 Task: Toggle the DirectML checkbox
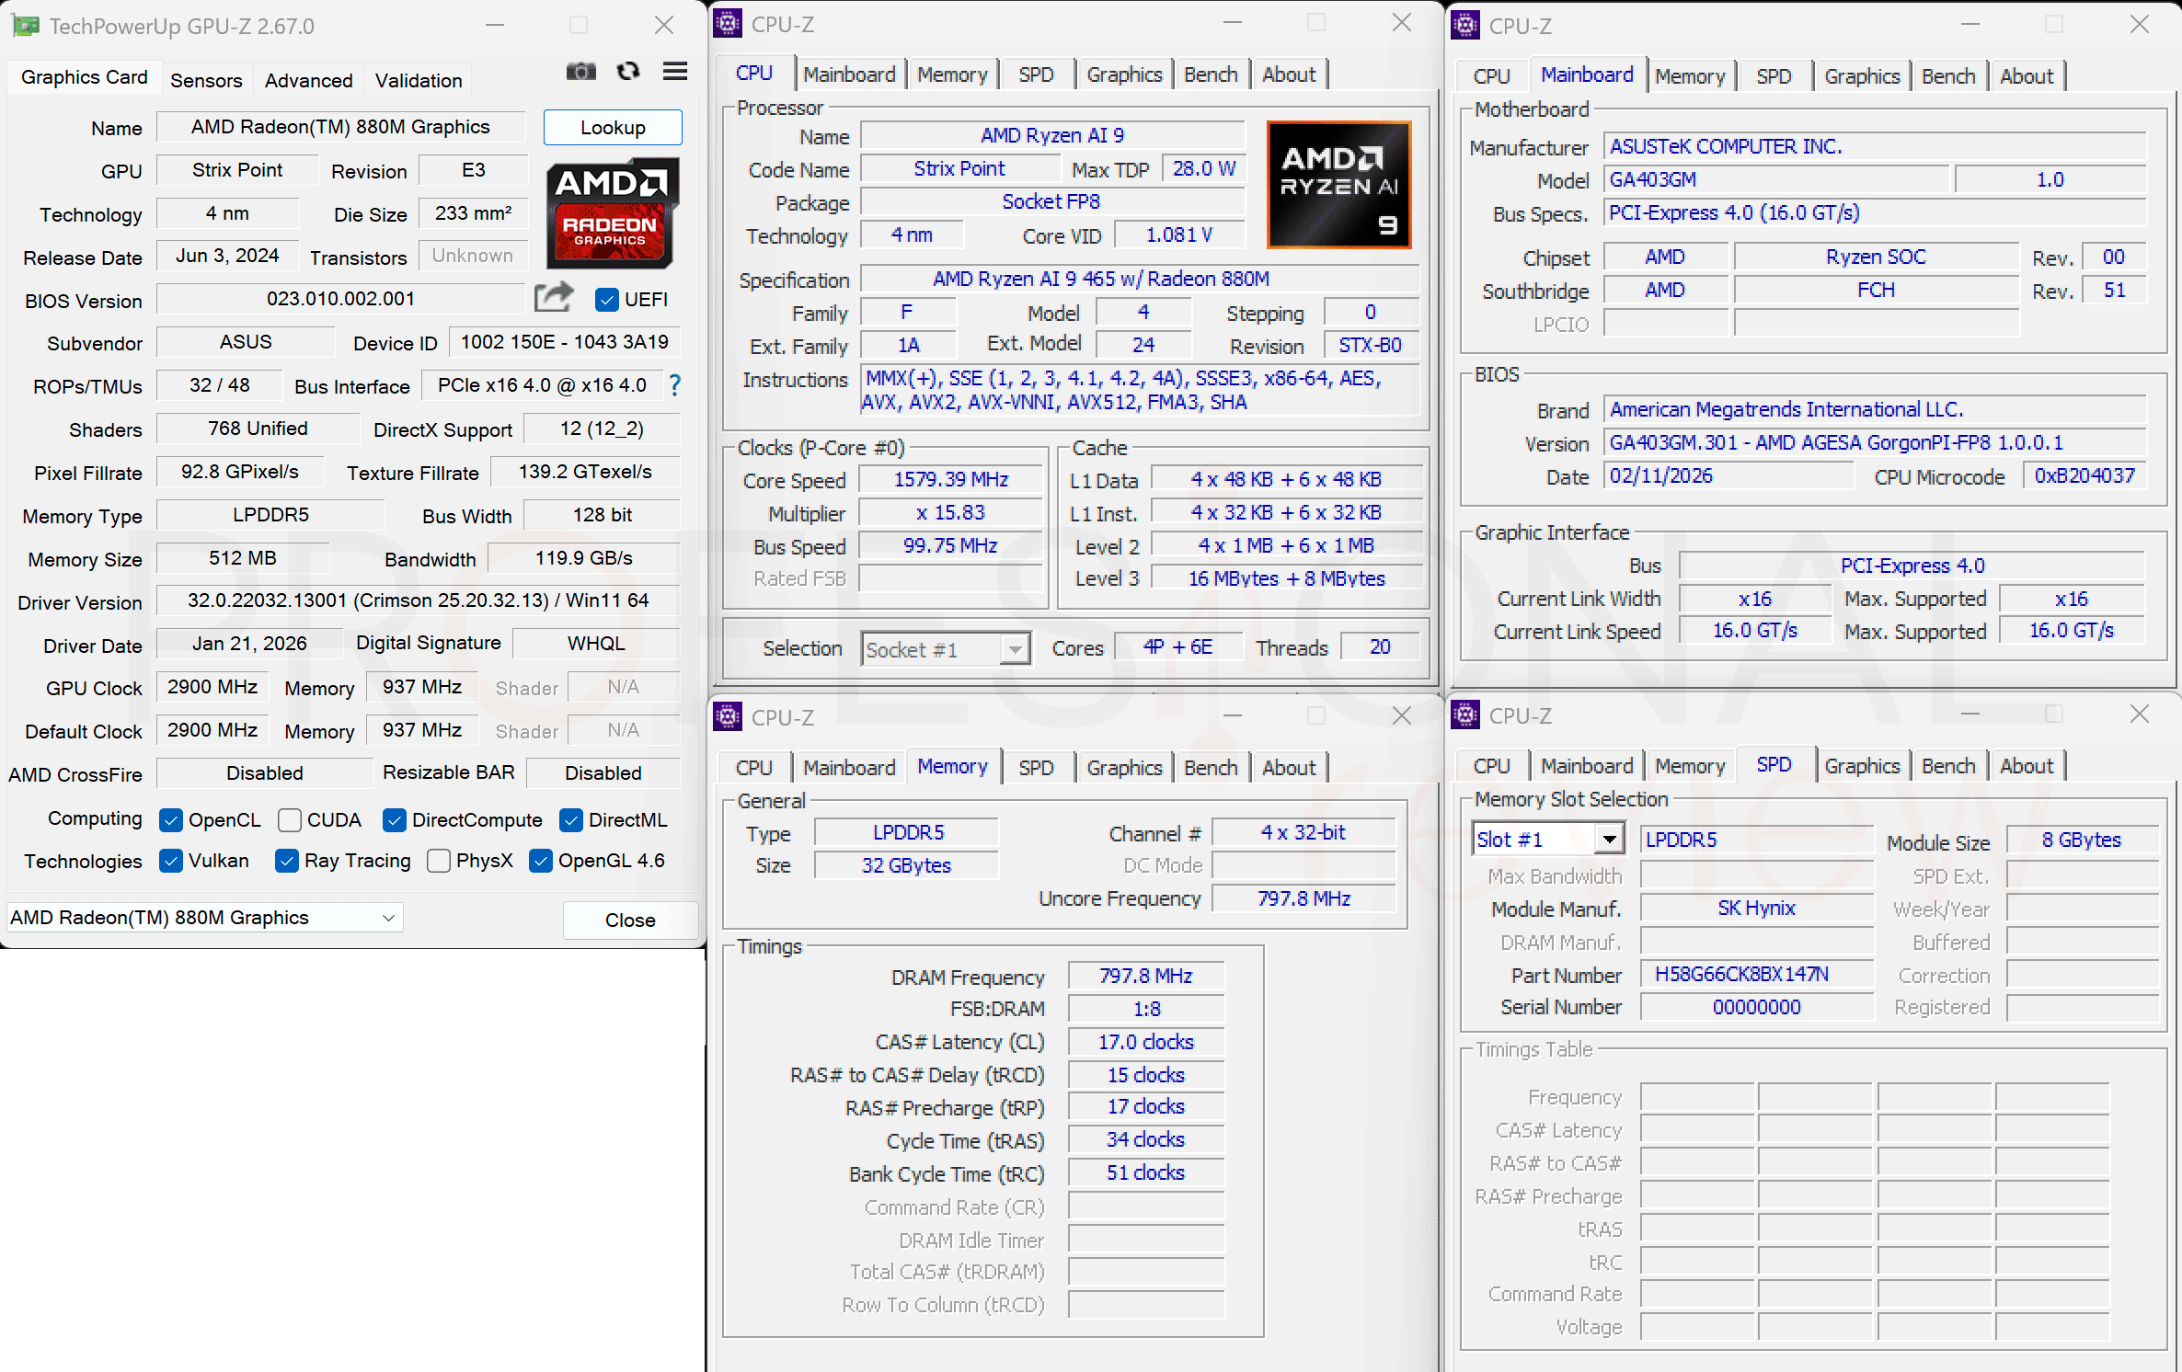click(570, 820)
